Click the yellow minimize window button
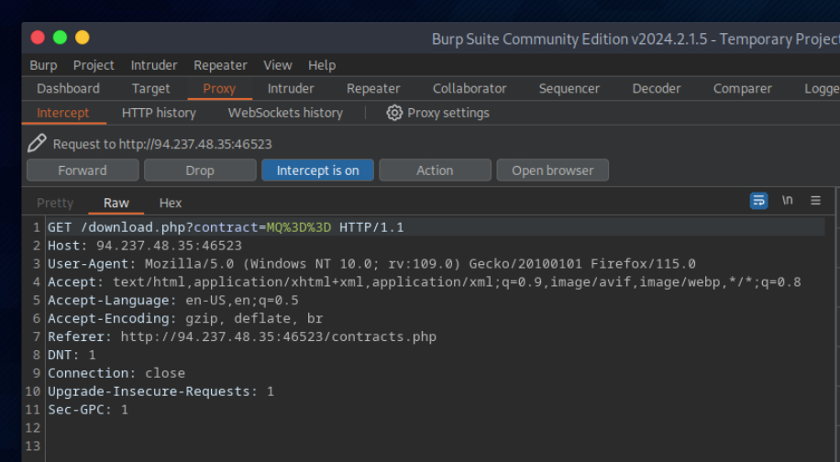Screen dimensions: 840x462 tap(83, 38)
